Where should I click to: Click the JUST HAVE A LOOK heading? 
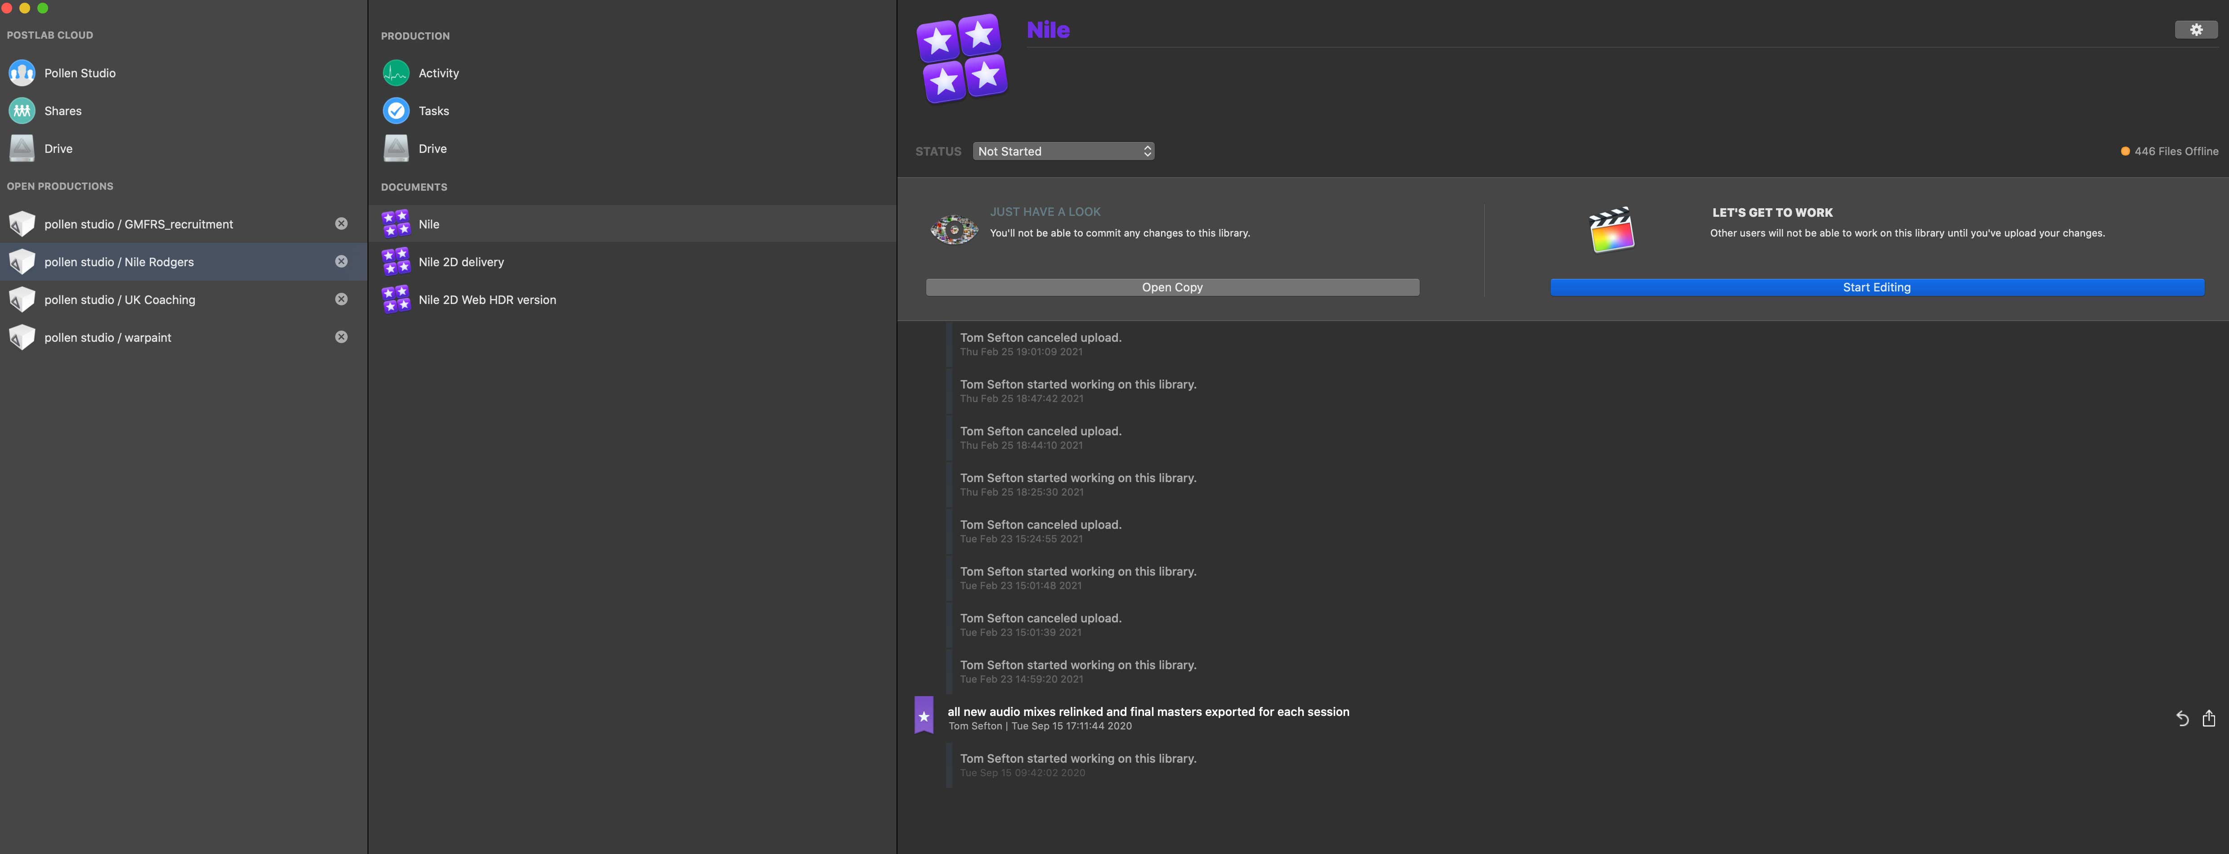[1045, 212]
